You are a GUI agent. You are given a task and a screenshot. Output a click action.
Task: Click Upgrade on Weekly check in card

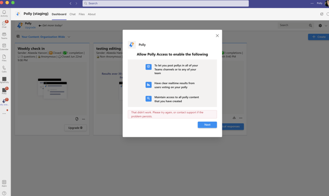[76, 128]
